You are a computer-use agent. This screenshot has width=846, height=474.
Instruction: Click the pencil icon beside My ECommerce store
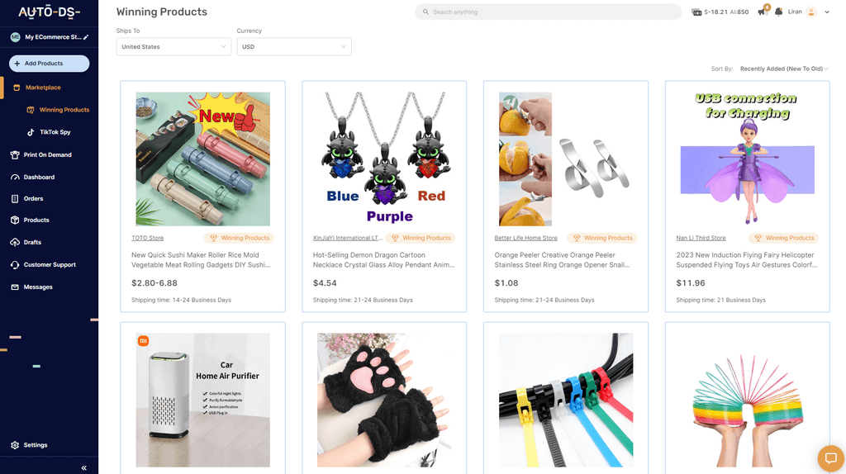coord(86,37)
